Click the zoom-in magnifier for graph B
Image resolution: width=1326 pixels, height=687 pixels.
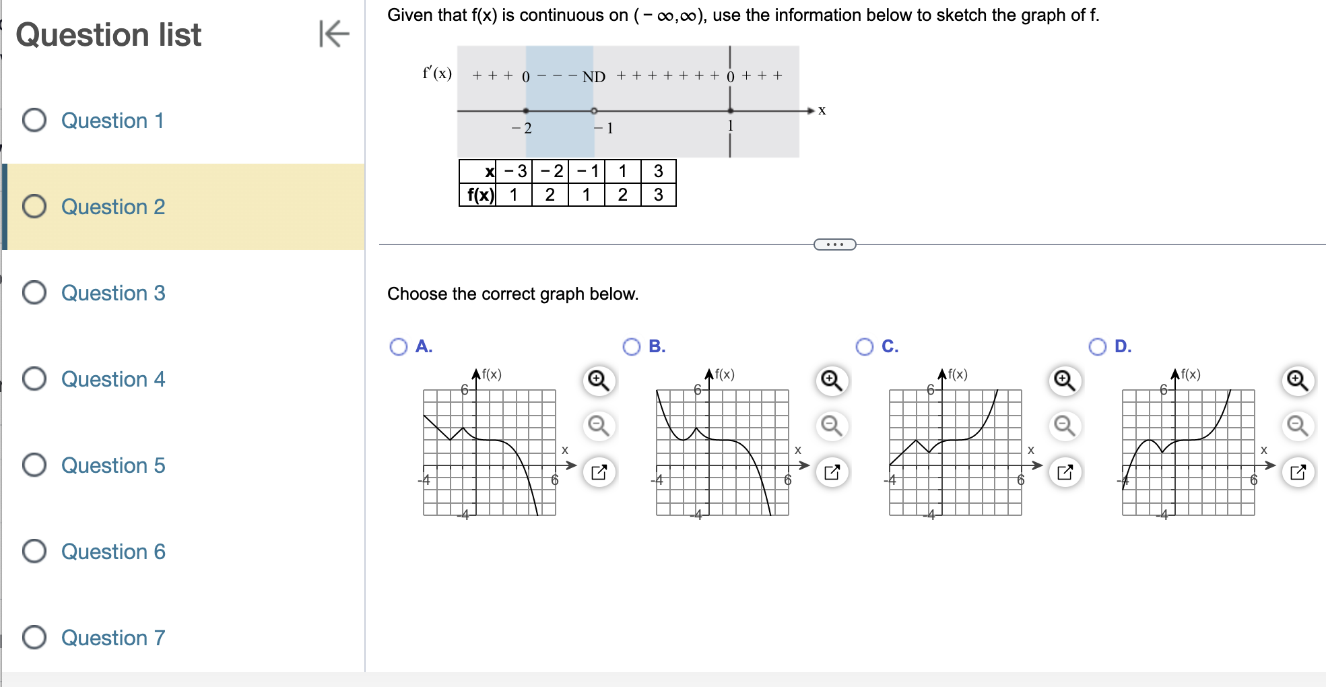pos(831,381)
